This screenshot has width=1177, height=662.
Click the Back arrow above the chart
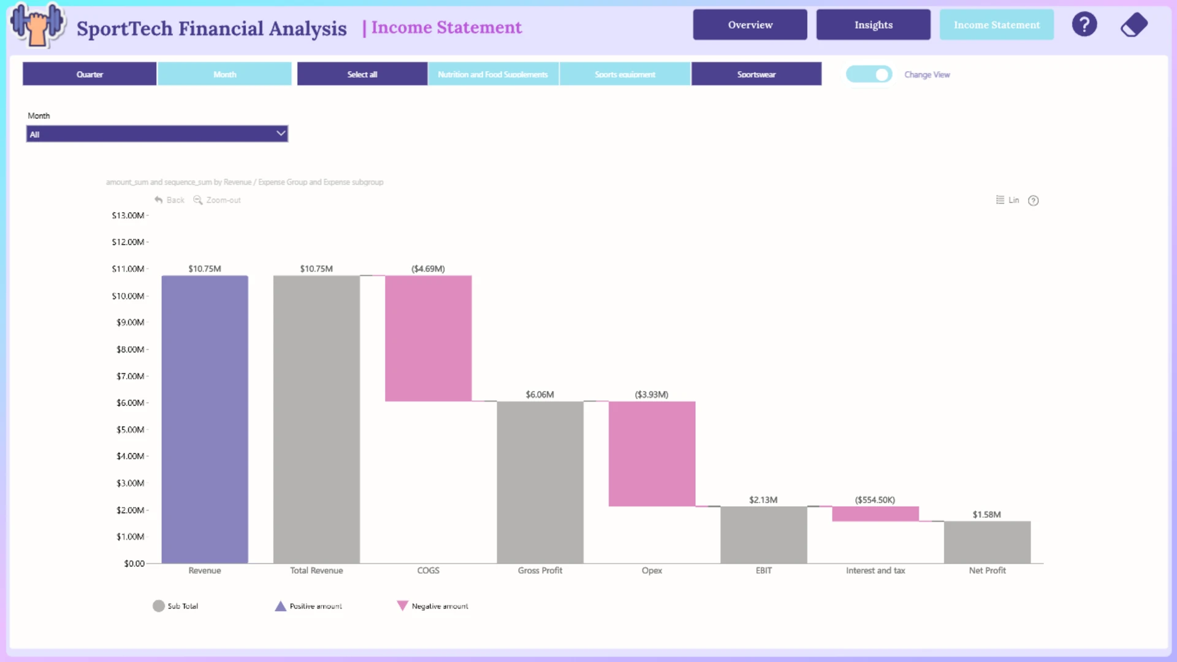[x=159, y=200]
